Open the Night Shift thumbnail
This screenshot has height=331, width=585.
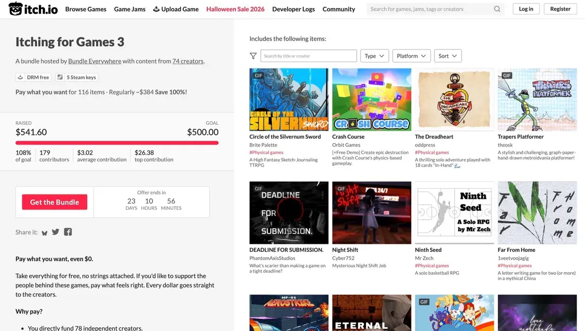tap(372, 213)
